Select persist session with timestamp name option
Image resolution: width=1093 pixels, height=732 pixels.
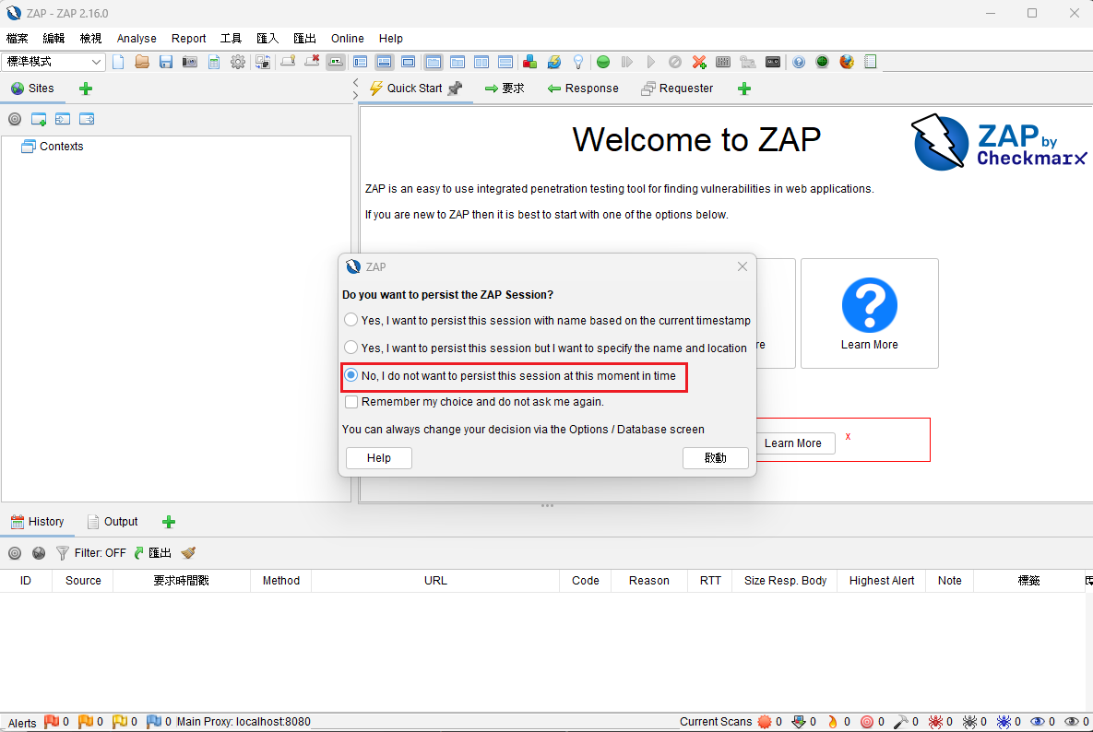(351, 320)
